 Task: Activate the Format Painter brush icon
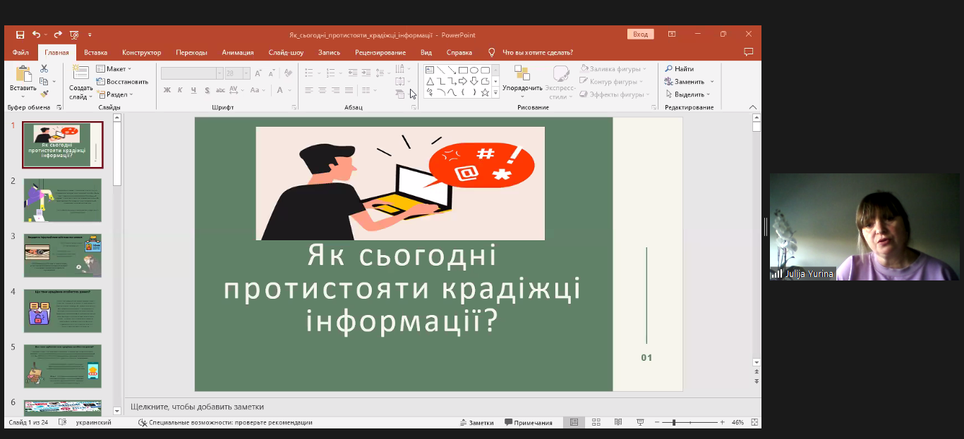44,93
